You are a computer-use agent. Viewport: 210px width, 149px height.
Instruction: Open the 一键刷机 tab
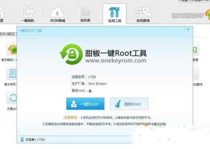coord(28,14)
